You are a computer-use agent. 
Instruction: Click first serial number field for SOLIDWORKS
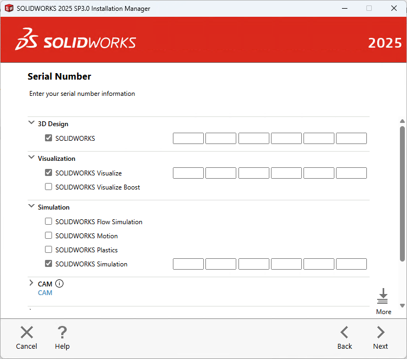pos(188,138)
